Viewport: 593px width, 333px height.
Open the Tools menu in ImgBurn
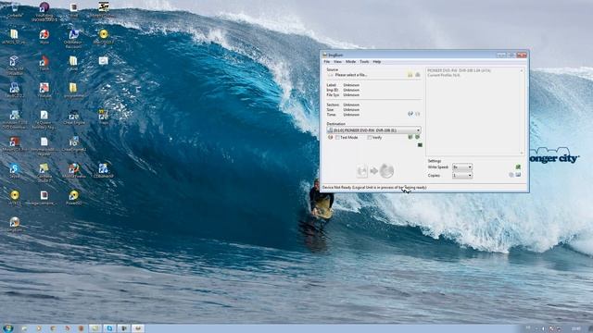364,62
